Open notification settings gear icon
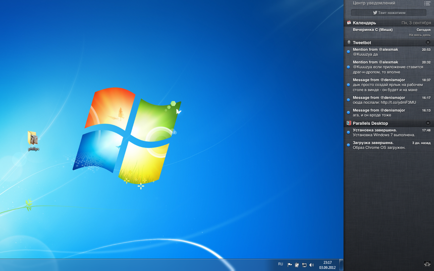This screenshot has width=434, height=271. pos(427,264)
